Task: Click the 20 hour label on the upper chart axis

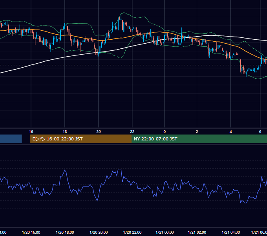Action: 99,132
